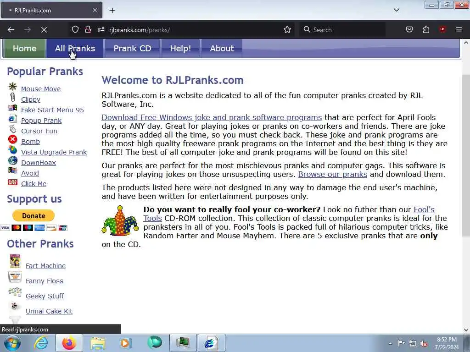The width and height of the screenshot is (470, 352).
Task: Open the Home navigation tab
Action: tap(25, 49)
